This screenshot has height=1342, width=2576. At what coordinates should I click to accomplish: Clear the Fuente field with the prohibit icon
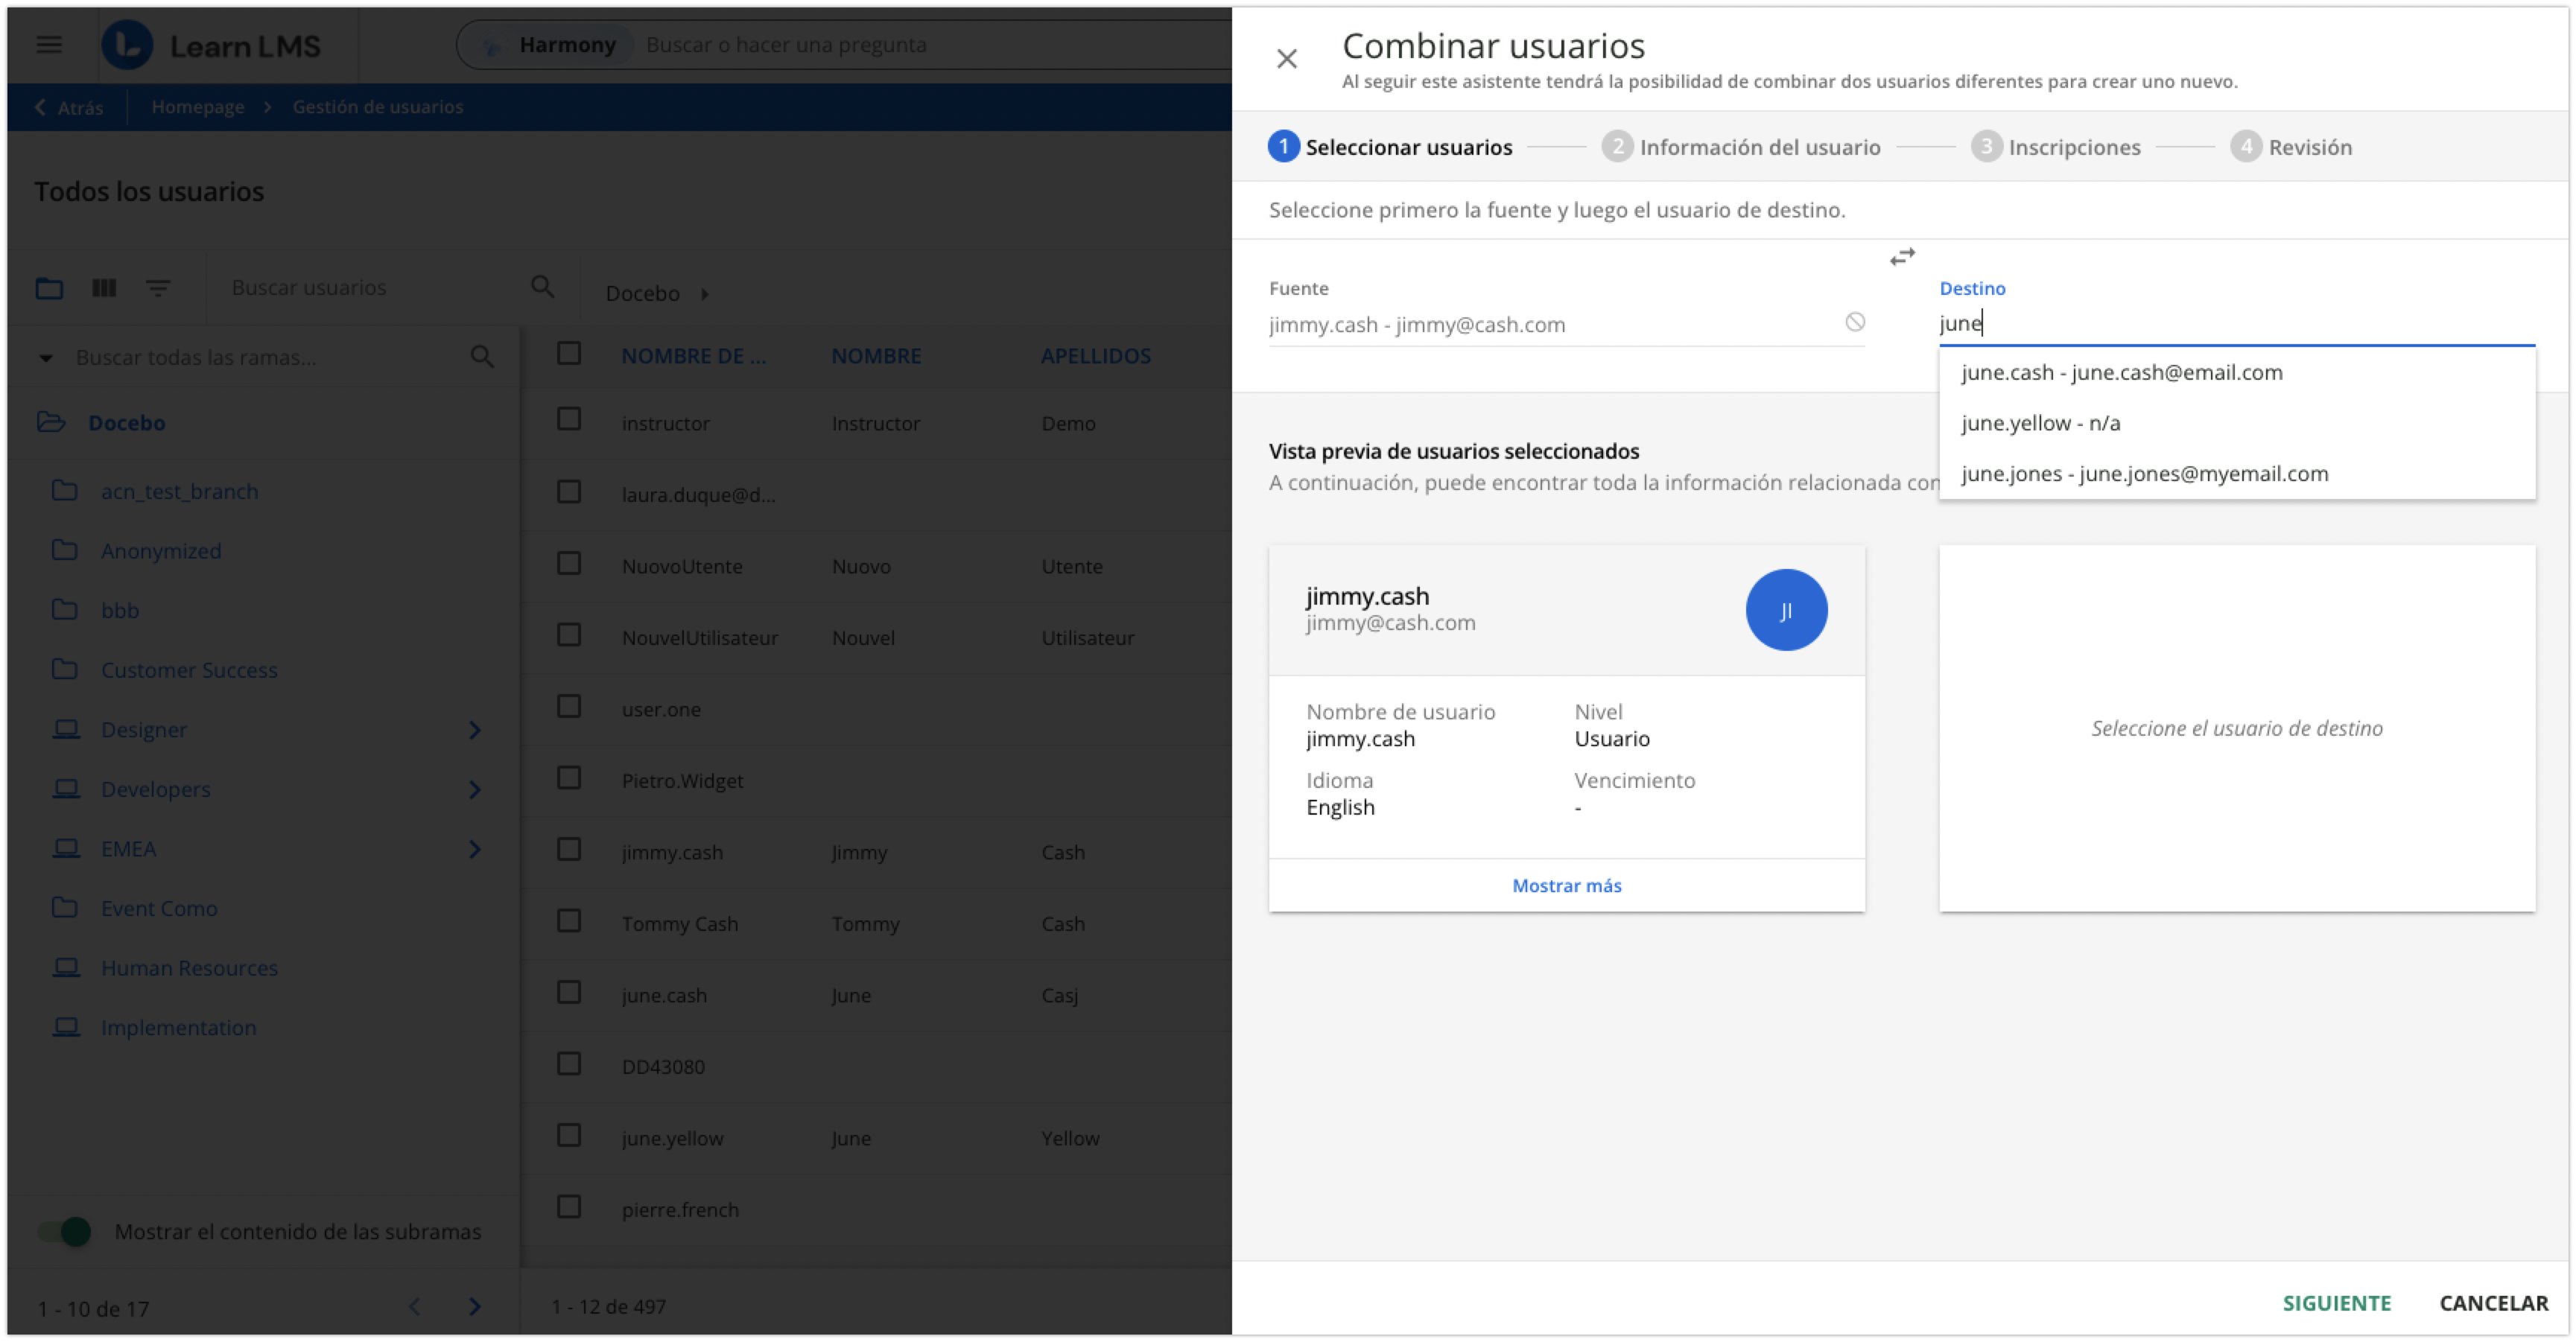(1856, 322)
